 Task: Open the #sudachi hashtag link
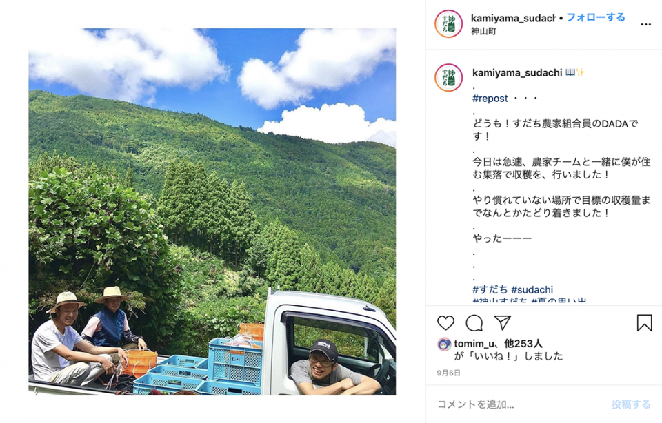click(532, 290)
